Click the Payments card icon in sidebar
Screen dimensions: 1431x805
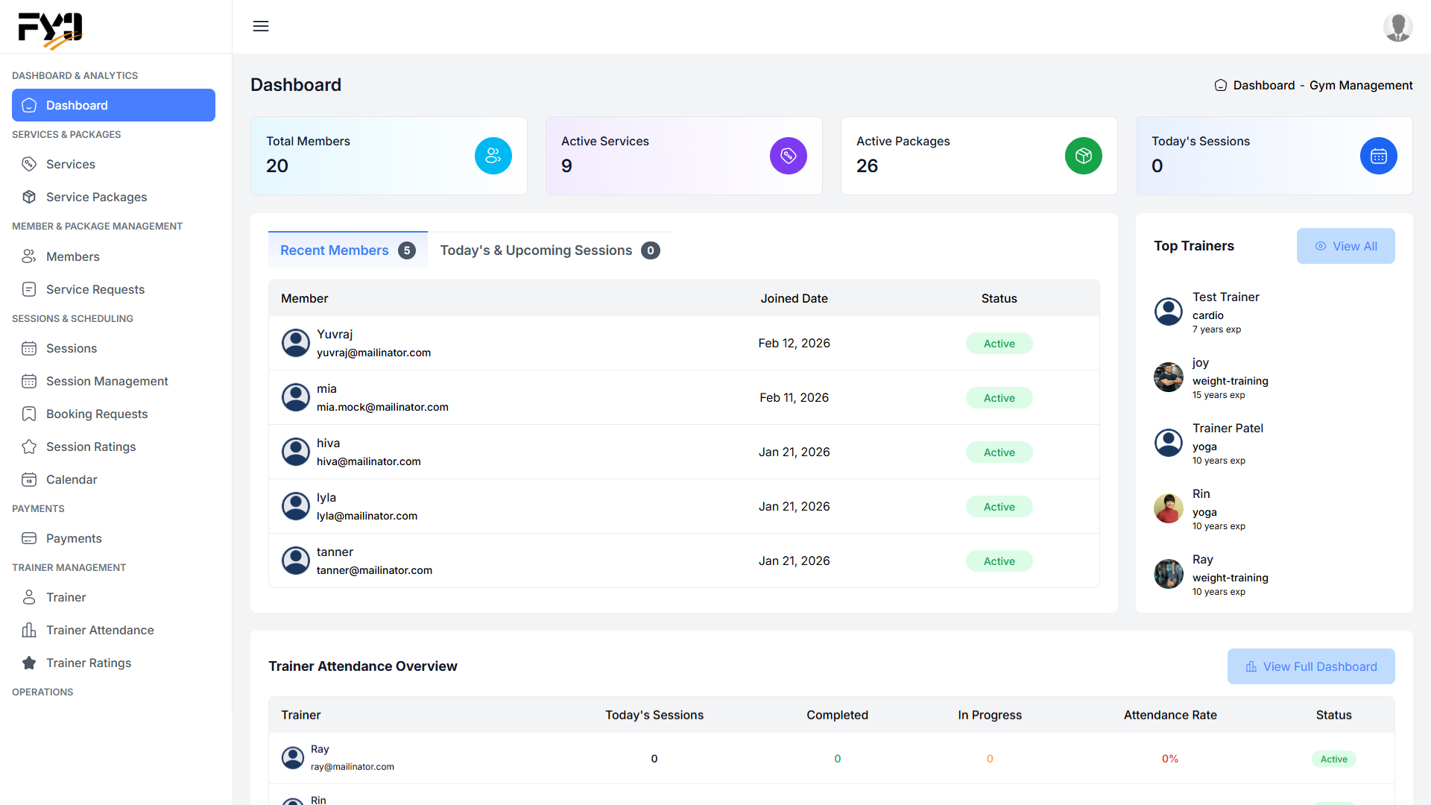29,538
